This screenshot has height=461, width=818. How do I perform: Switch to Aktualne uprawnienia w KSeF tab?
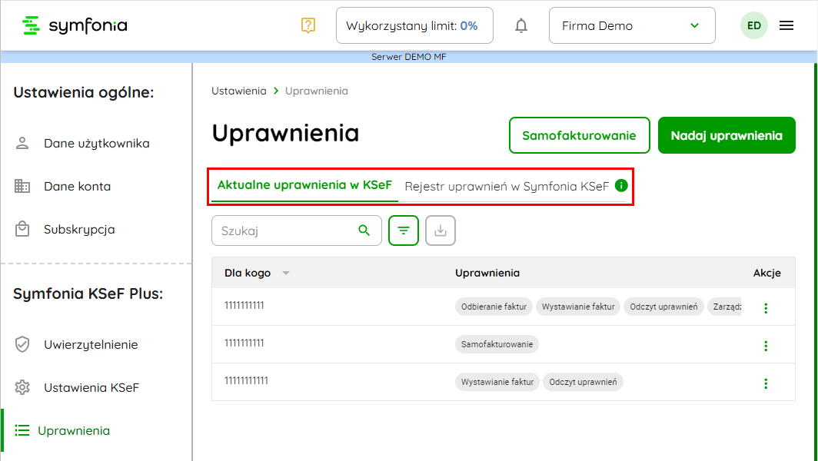tap(304, 184)
